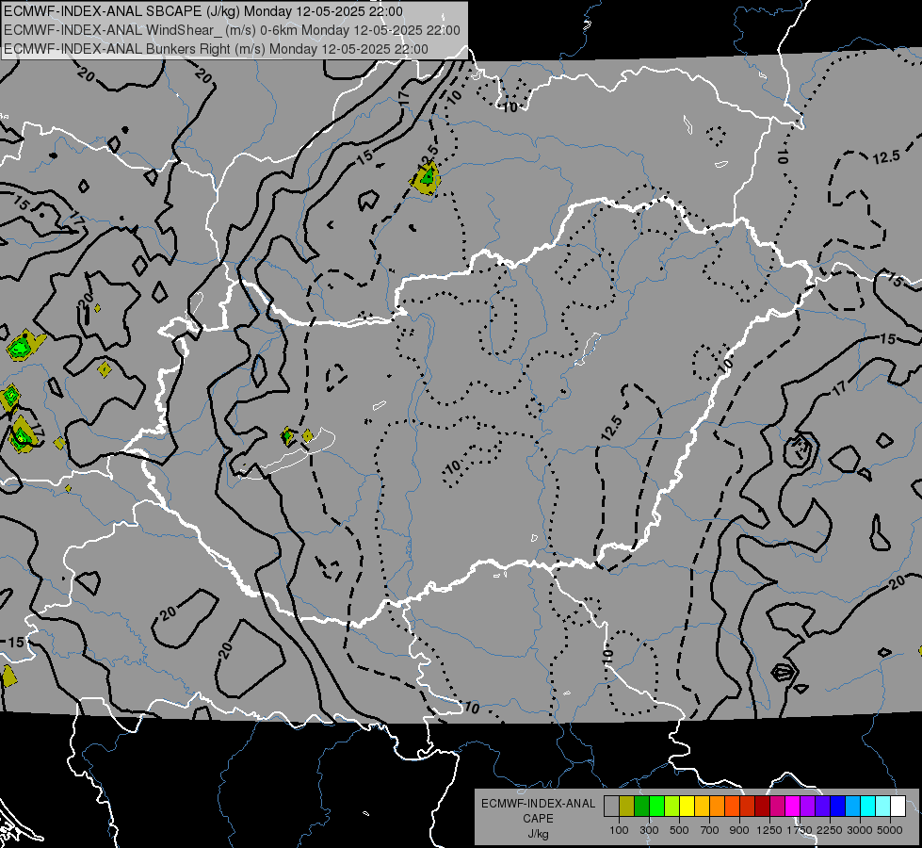Select the pure yellow legend swatch
The image size is (922, 848).
(687, 806)
